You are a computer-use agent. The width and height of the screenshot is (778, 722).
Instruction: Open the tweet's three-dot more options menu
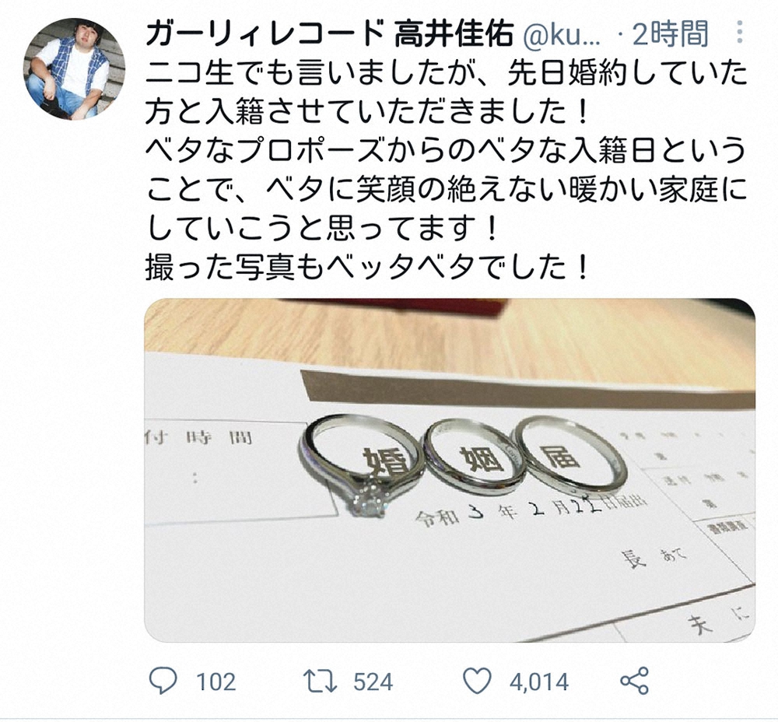(x=740, y=32)
